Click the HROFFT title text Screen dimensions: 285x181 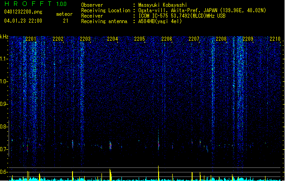pos(28,4)
